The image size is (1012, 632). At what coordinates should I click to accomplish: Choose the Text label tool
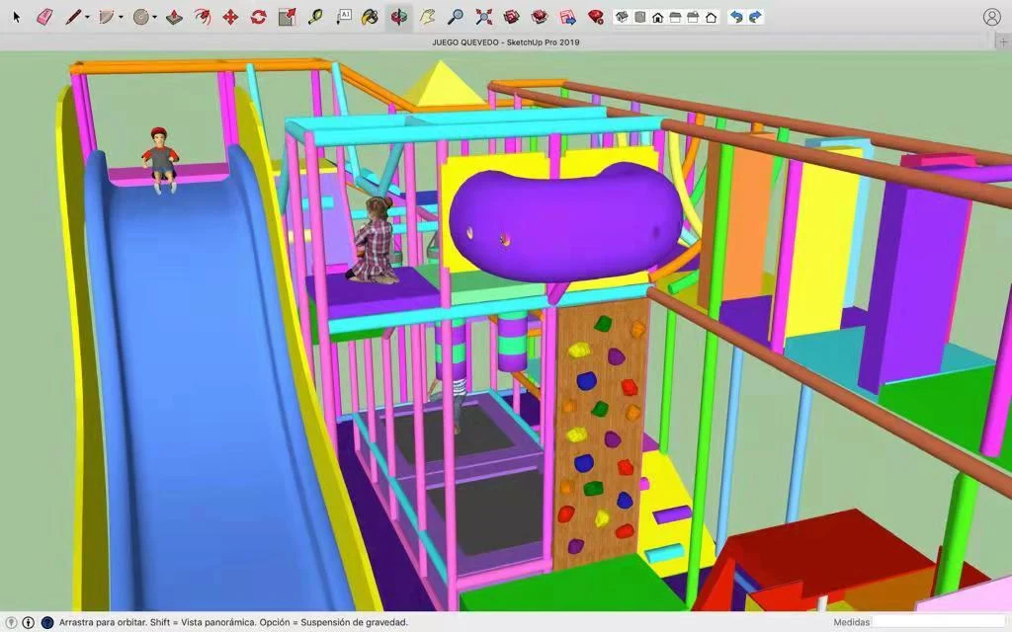pyautogui.click(x=343, y=17)
